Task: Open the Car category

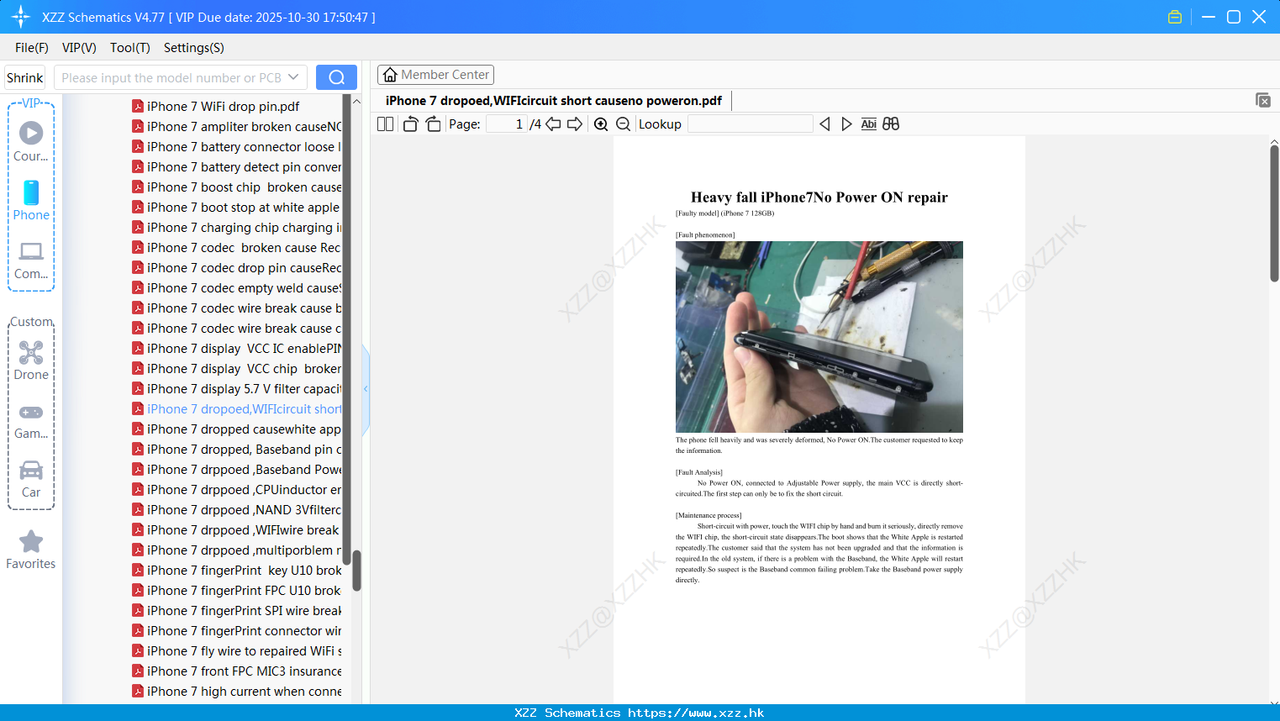Action: click(x=31, y=479)
